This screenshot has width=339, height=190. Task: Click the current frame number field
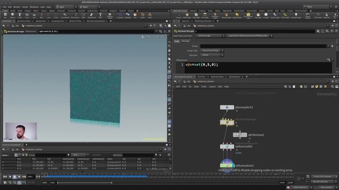pos(30,177)
